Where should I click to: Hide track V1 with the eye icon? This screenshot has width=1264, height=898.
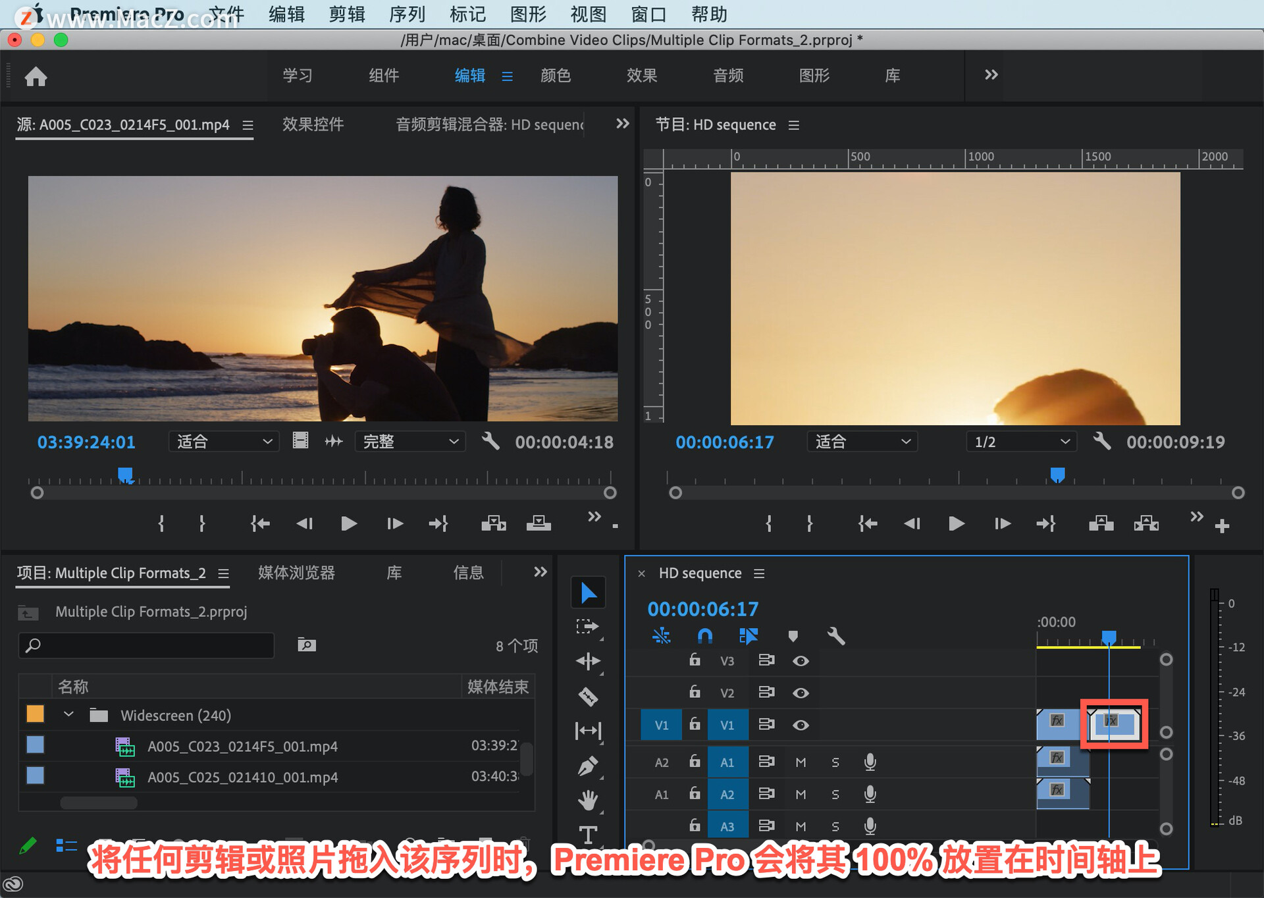coord(801,725)
